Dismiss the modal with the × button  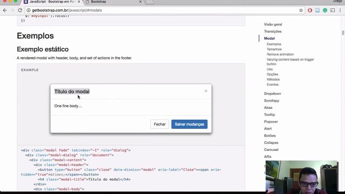coord(206,91)
